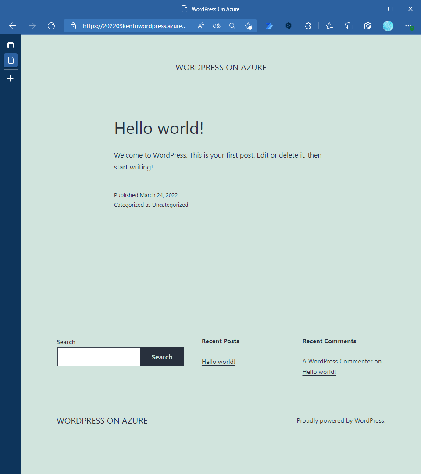Toggle vertical tabs in the sidebar
Viewport: 421px width, 474px height.
[10, 45]
